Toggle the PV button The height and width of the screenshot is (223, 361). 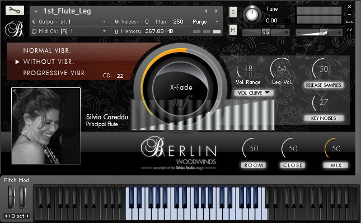click(x=349, y=30)
